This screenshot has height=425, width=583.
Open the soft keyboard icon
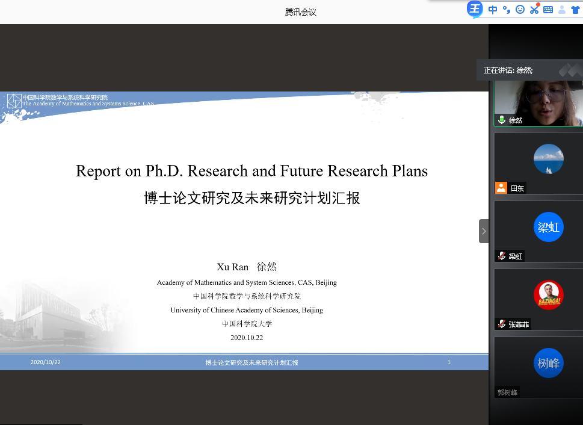click(548, 10)
